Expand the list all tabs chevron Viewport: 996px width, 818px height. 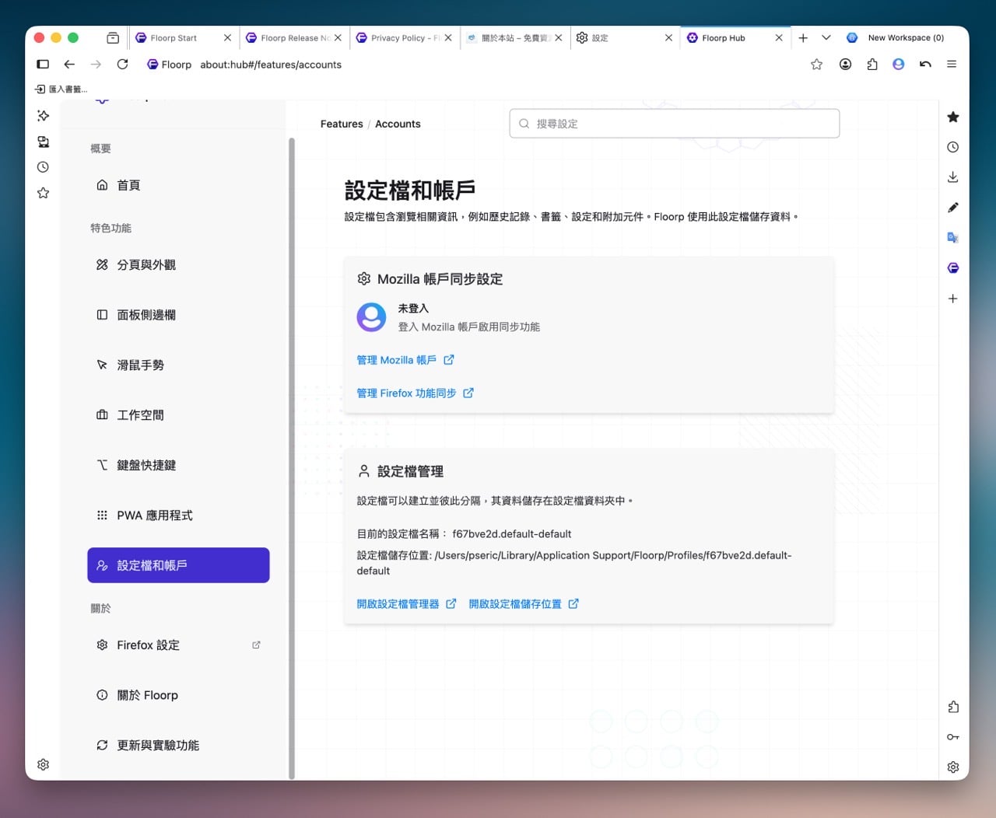click(826, 37)
